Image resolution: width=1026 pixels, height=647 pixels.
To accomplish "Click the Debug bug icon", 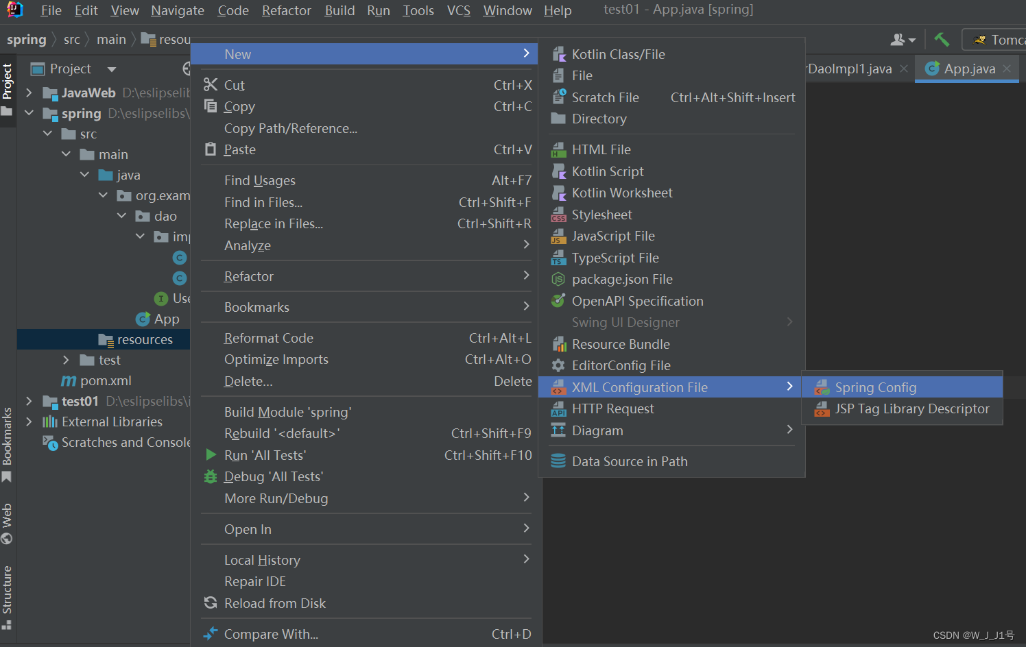I will tap(211, 476).
